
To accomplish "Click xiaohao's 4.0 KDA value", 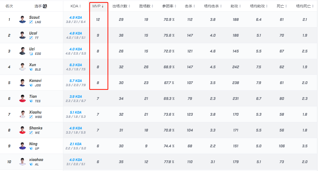I will click(x=76, y=160).
